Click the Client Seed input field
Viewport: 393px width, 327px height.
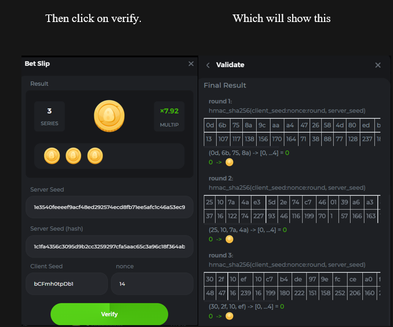pyautogui.click(x=67, y=284)
